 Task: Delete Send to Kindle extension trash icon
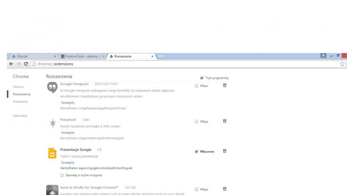tap(225, 189)
